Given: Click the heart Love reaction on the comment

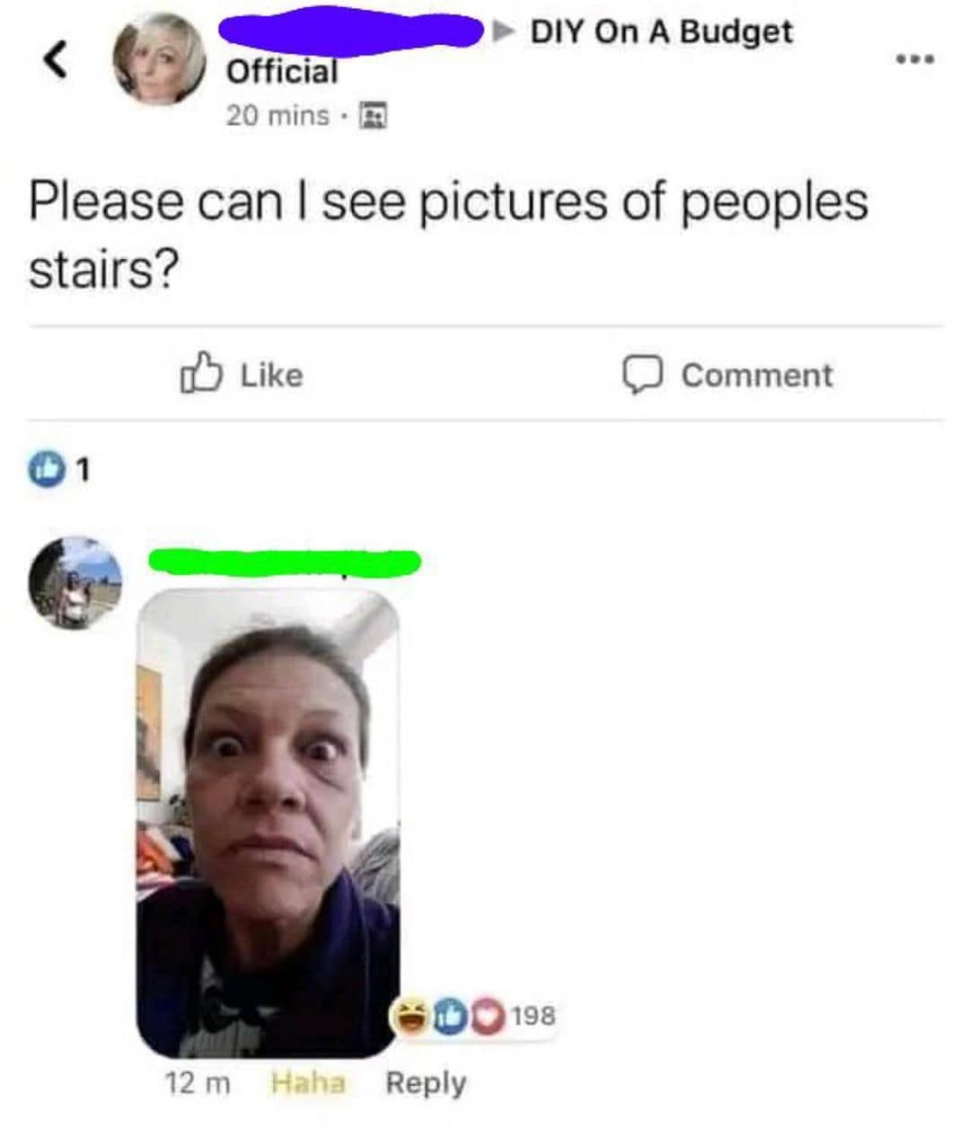Looking at the screenshot, I should (x=486, y=1017).
